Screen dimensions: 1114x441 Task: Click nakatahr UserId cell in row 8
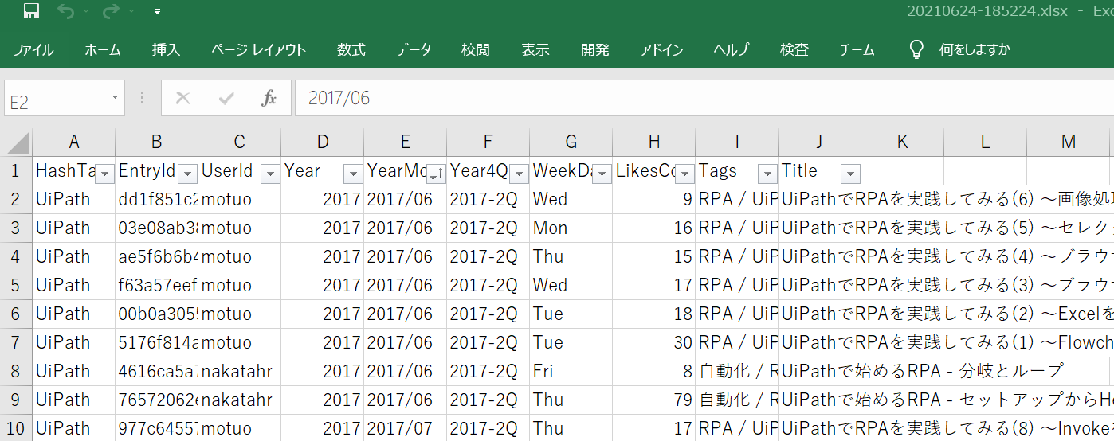(240, 371)
